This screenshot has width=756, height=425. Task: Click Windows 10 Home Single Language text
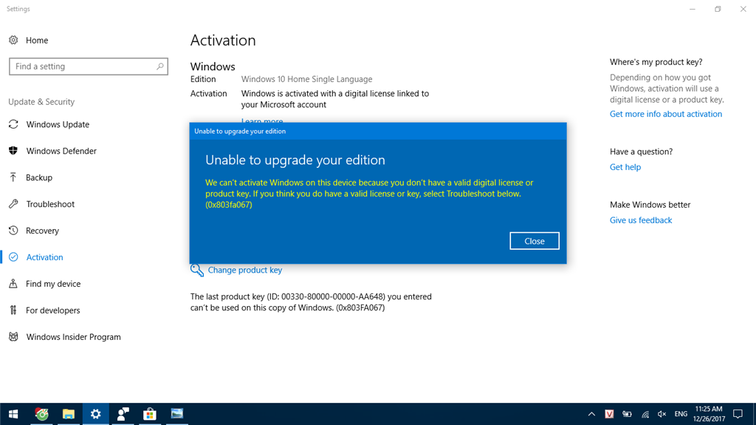[x=306, y=79]
